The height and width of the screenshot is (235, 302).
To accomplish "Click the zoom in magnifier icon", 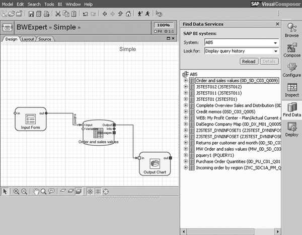I will 17,191.
